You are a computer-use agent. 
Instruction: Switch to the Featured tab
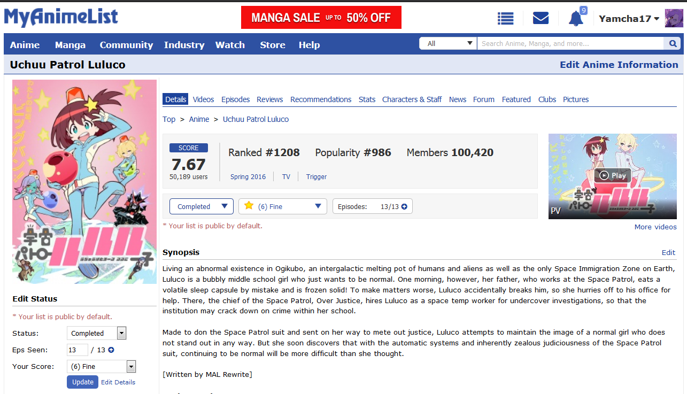[x=516, y=99]
